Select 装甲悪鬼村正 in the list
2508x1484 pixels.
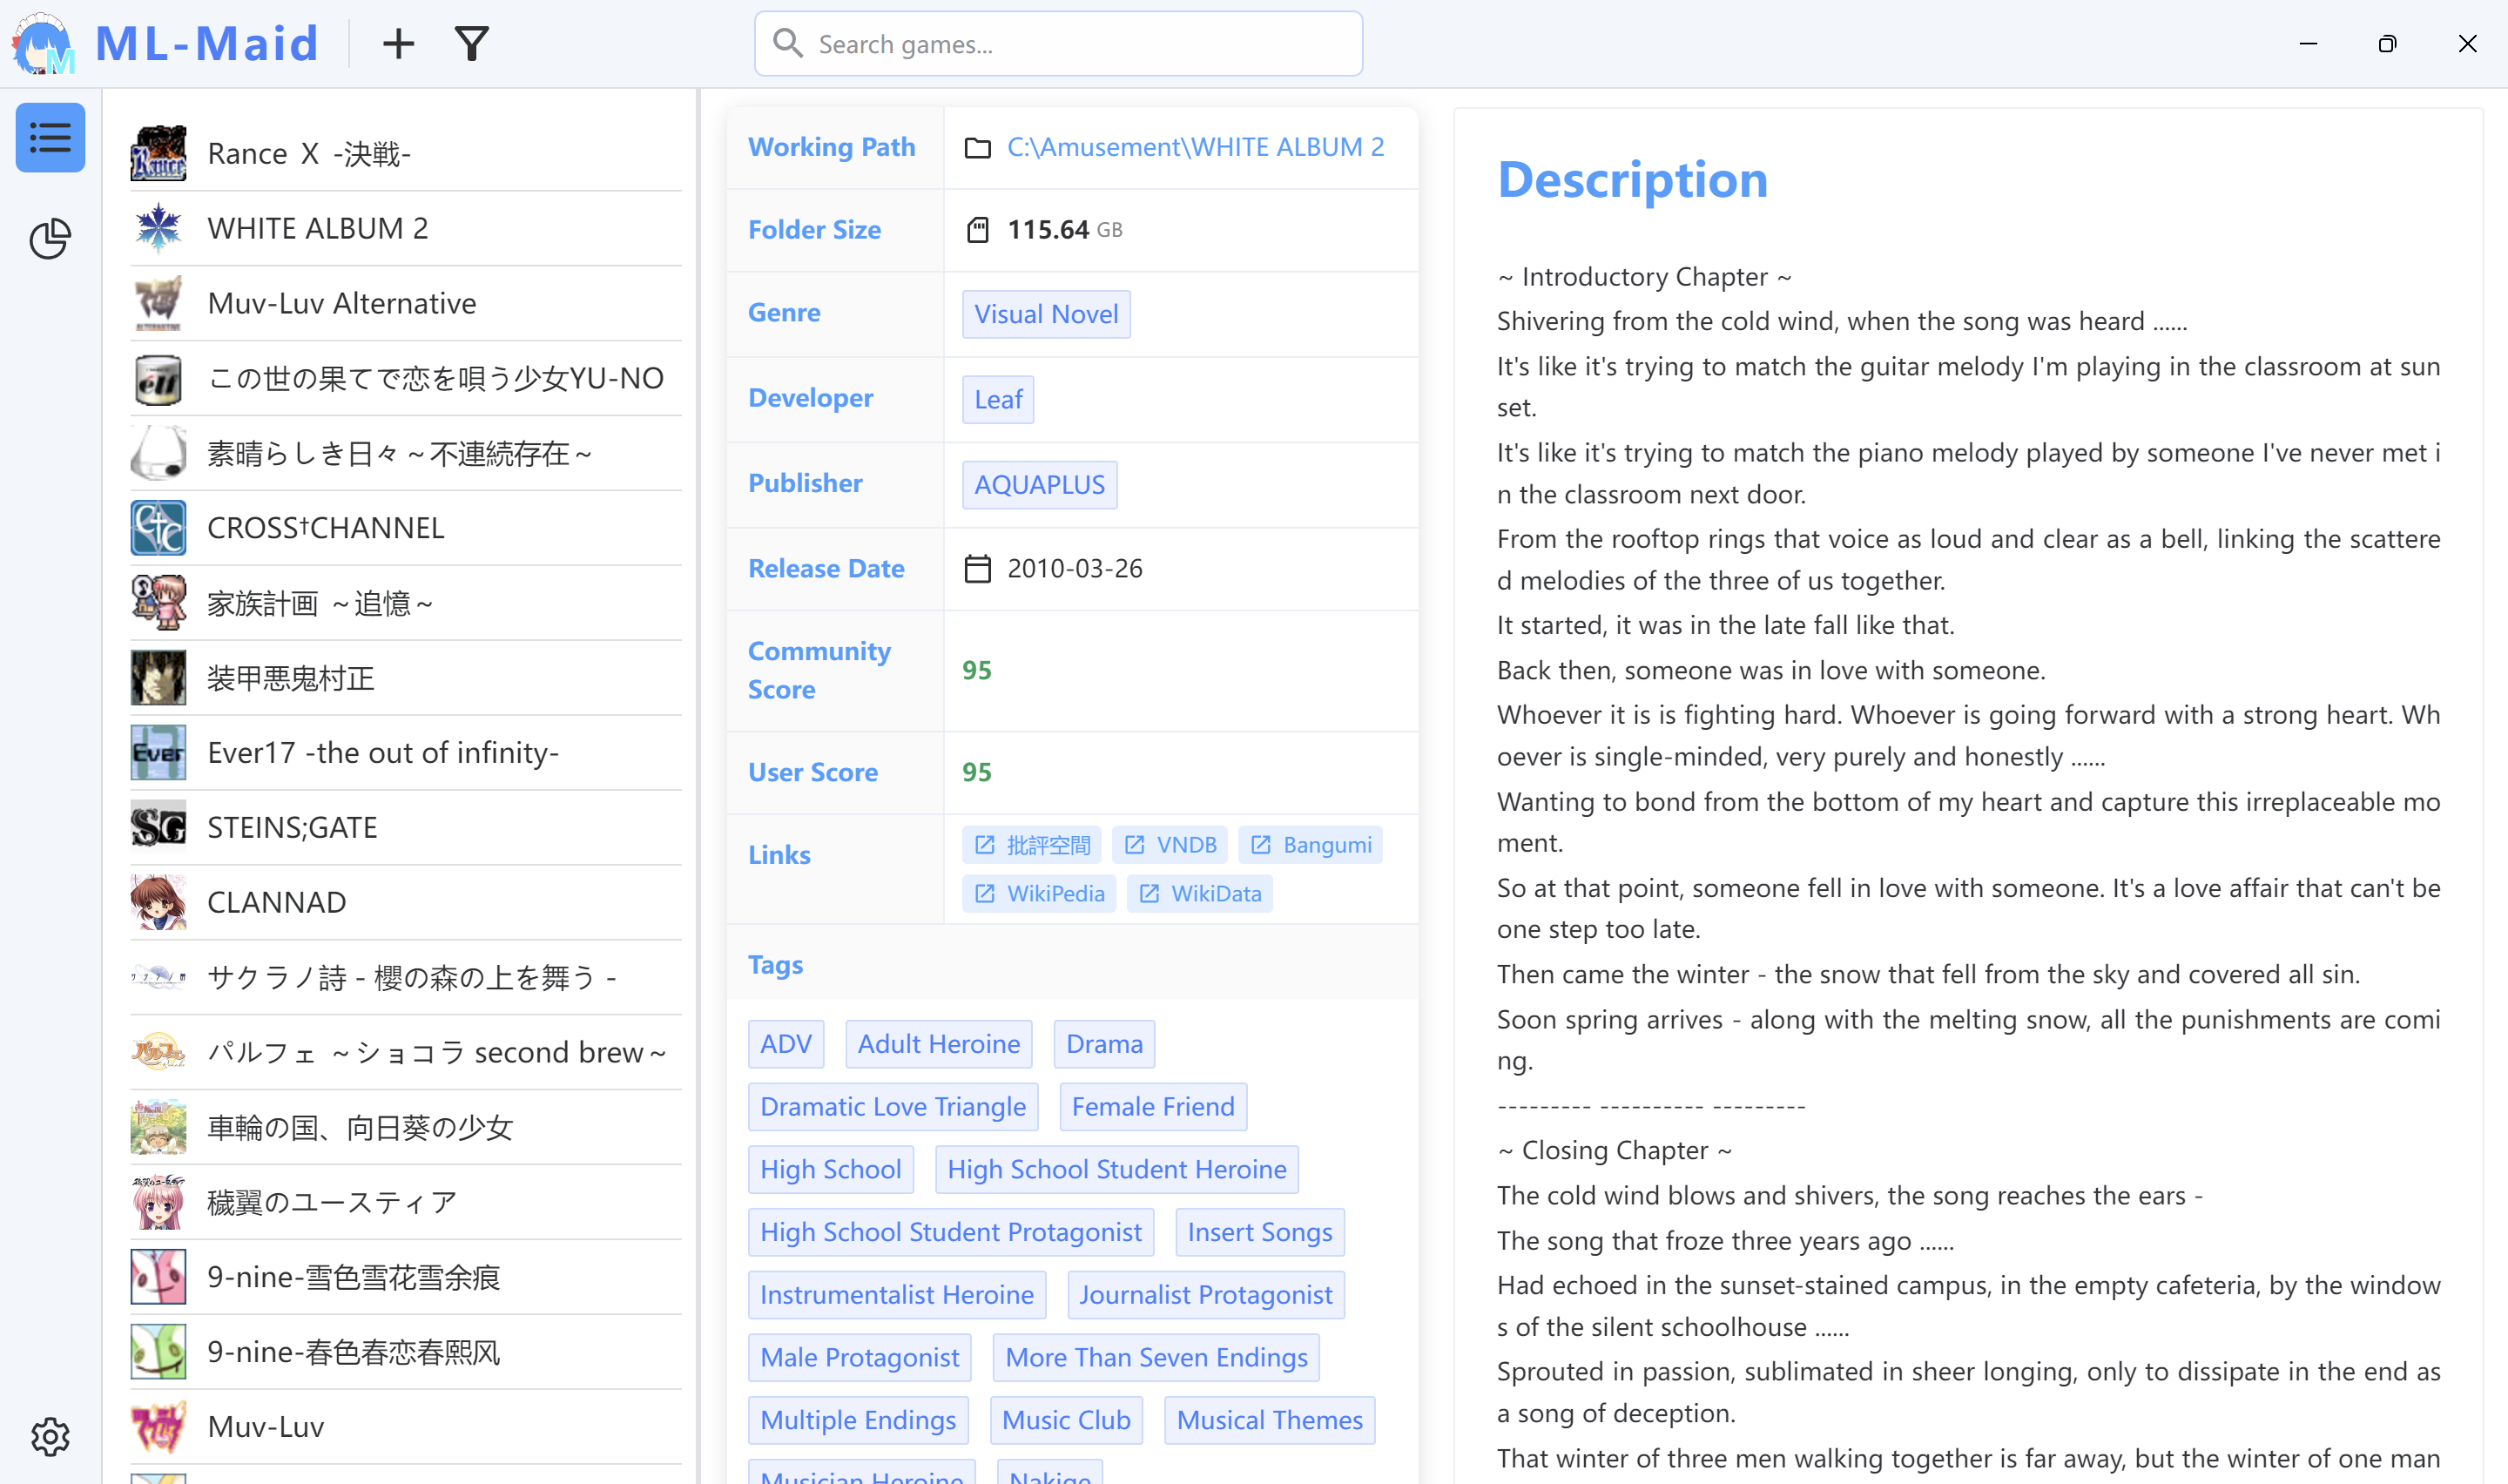[406, 678]
